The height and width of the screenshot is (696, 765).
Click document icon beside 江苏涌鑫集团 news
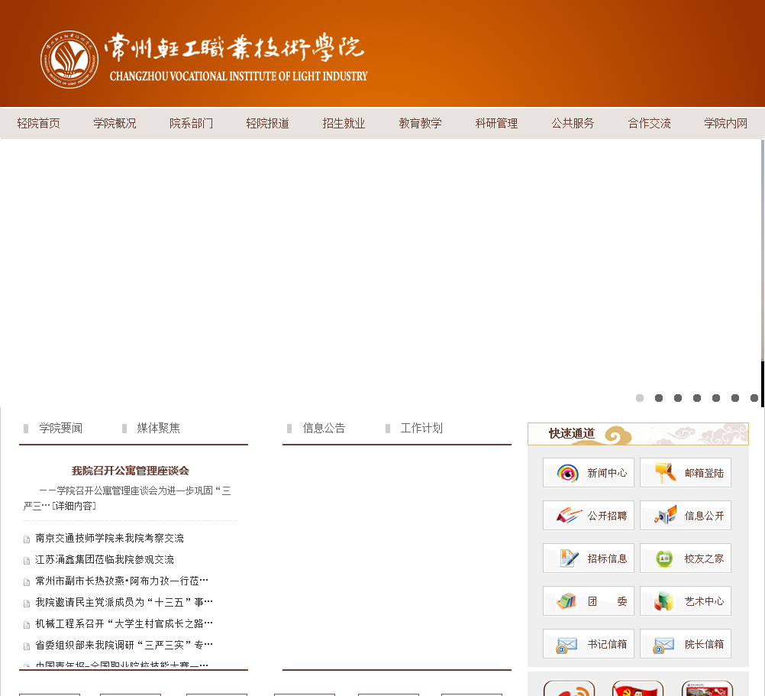click(x=27, y=561)
